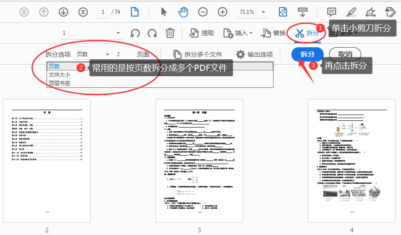
Task: Click the share document icon
Action: (390, 12)
